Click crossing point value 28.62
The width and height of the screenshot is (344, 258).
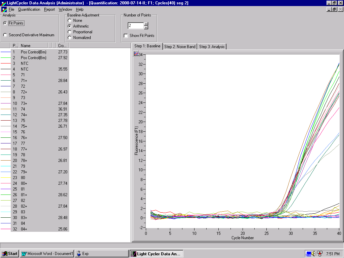pos(63,195)
